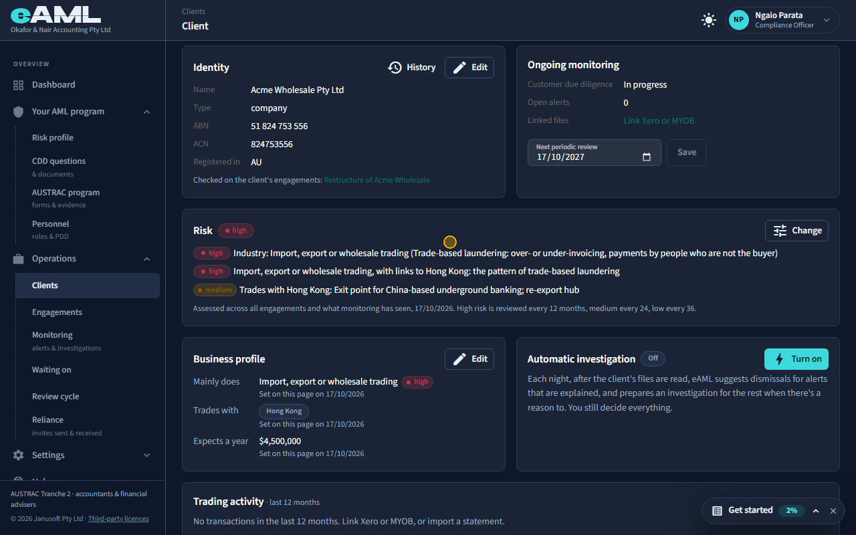Open Engagements in sidebar
This screenshot has height=535, width=856.
88,312
